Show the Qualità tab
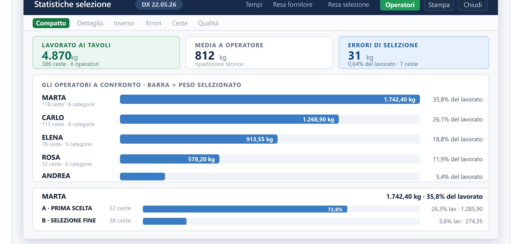This screenshot has height=244, width=521. point(208,23)
